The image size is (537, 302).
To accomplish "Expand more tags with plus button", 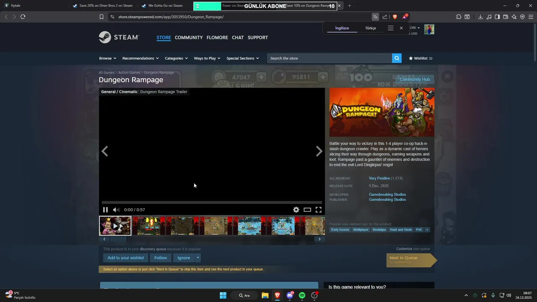I will coord(427,230).
